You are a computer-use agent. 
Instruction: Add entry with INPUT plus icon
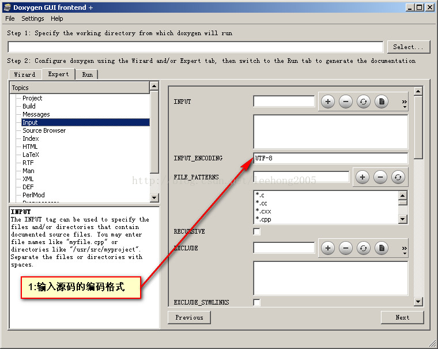328,102
